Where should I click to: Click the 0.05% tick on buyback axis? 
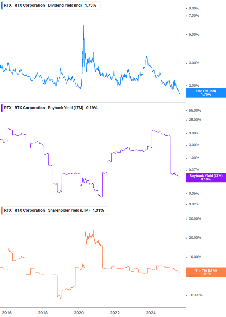coord(194,193)
